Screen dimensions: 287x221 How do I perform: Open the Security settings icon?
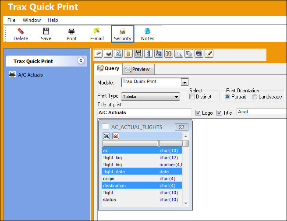pos(123,31)
